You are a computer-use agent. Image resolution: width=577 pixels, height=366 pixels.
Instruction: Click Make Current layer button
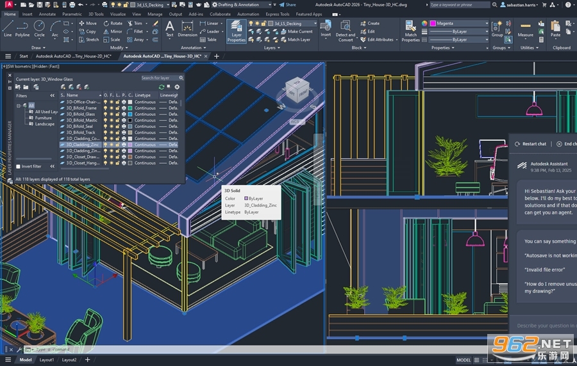point(297,31)
